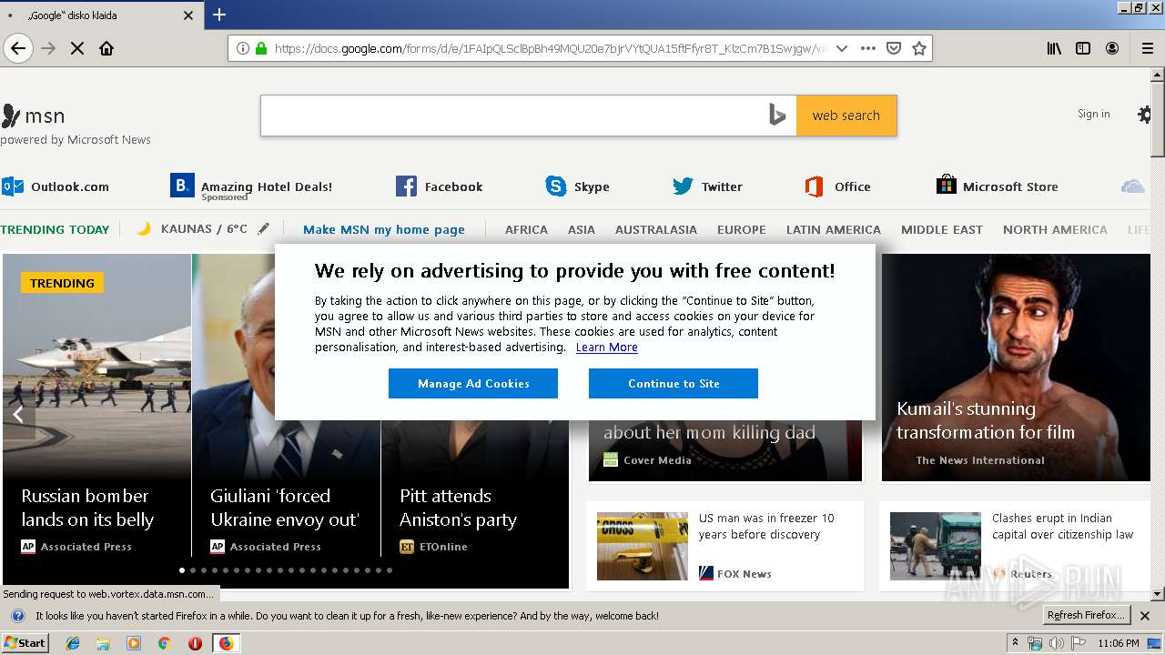Screen dimensions: 1165x655
Task: Open Firefox account icon
Action: point(1112,48)
